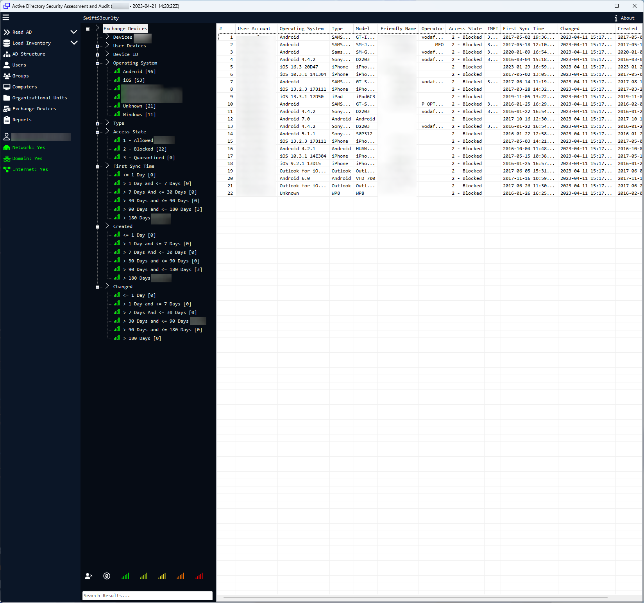Collapse the Operating System tree node
Screen dimensions: 644x603
[x=97, y=63]
